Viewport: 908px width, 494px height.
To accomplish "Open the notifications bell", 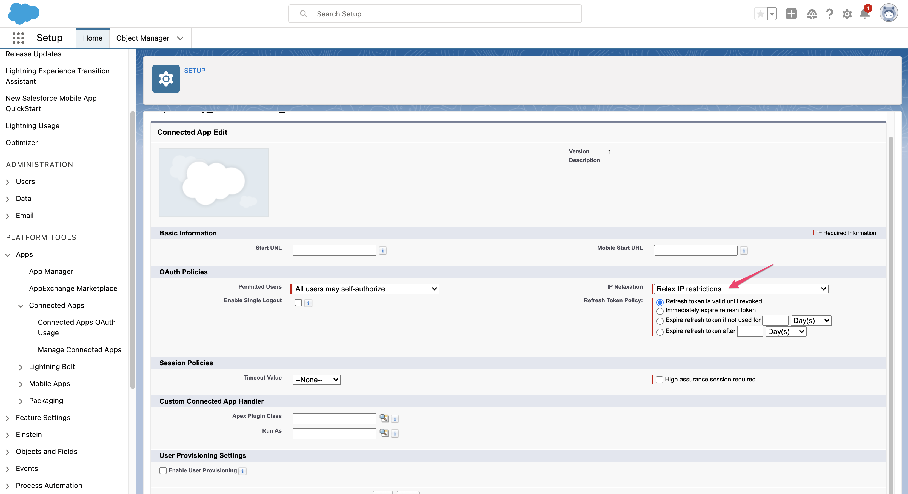I will 864,13.
